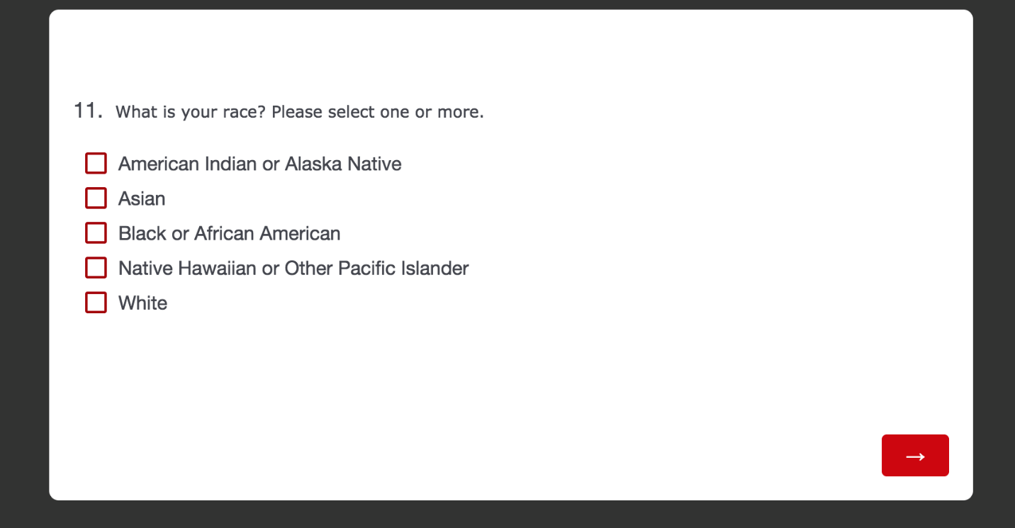Select the Alaska Native race option box
1015x528 pixels.
(x=96, y=163)
